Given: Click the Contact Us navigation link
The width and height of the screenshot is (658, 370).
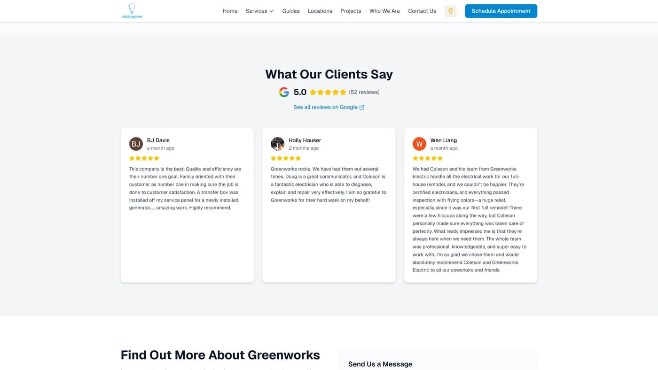Looking at the screenshot, I should [422, 10].
